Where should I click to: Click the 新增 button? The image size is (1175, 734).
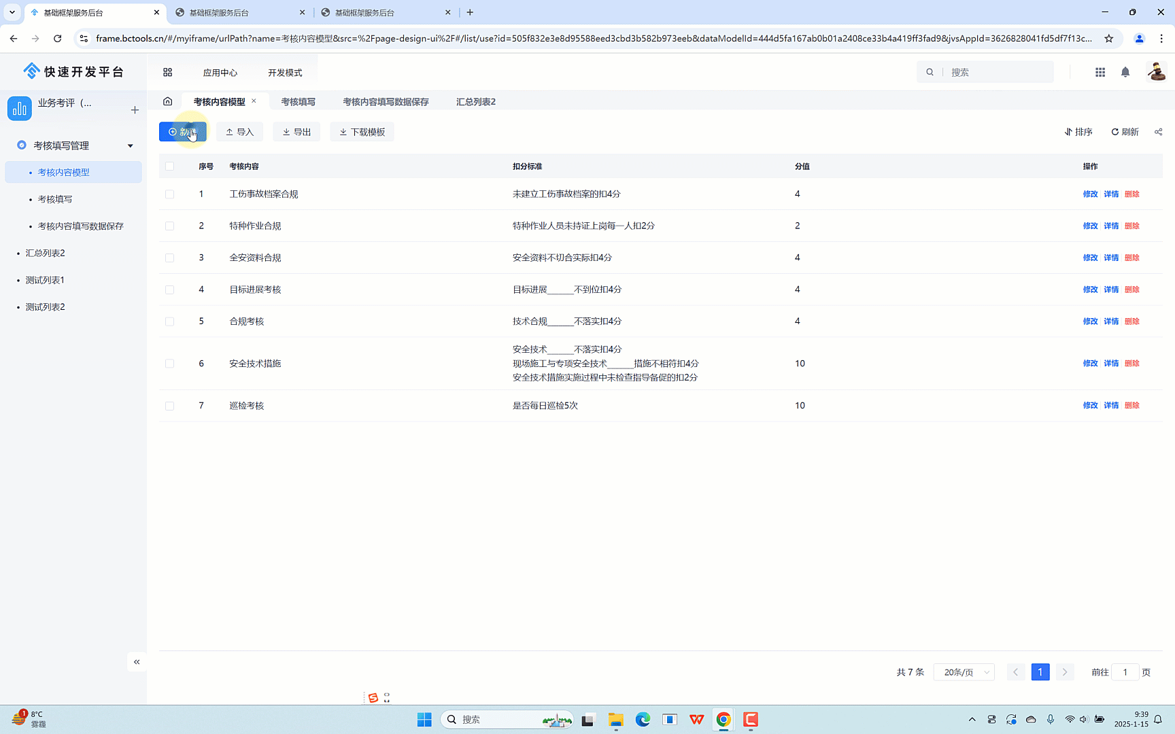183,132
